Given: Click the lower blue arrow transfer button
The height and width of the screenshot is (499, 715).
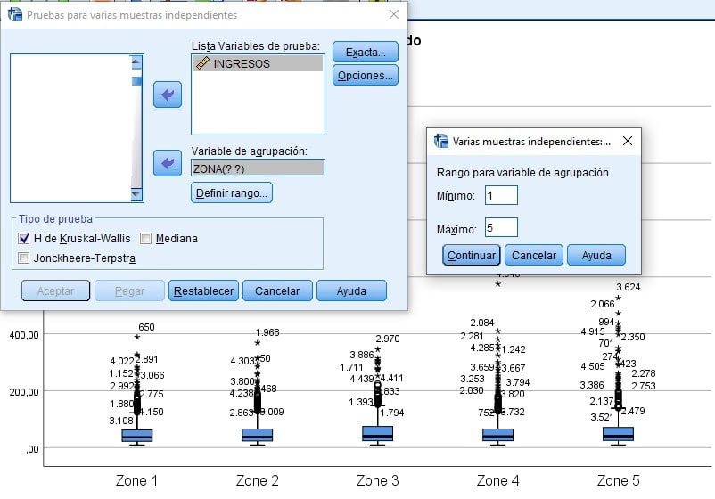Looking at the screenshot, I should [167, 162].
